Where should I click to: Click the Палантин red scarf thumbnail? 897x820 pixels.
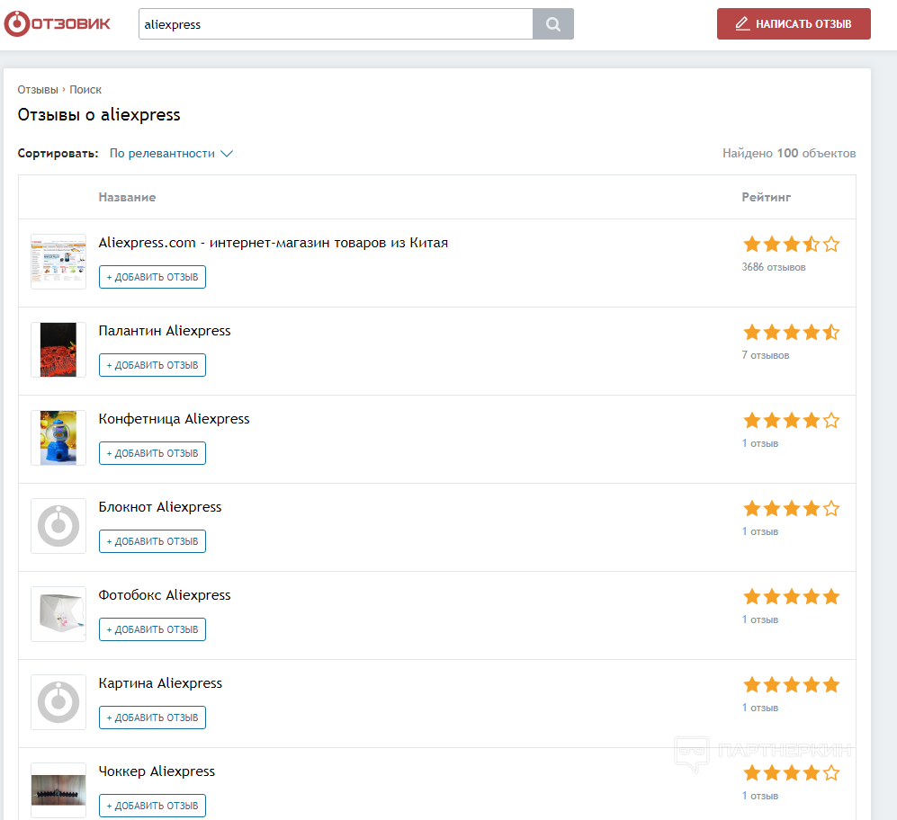pos(58,350)
